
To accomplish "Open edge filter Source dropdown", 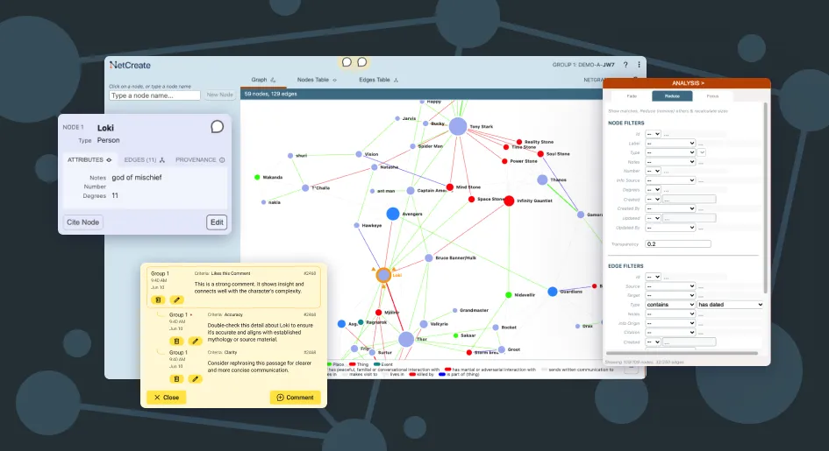I will (670, 286).
